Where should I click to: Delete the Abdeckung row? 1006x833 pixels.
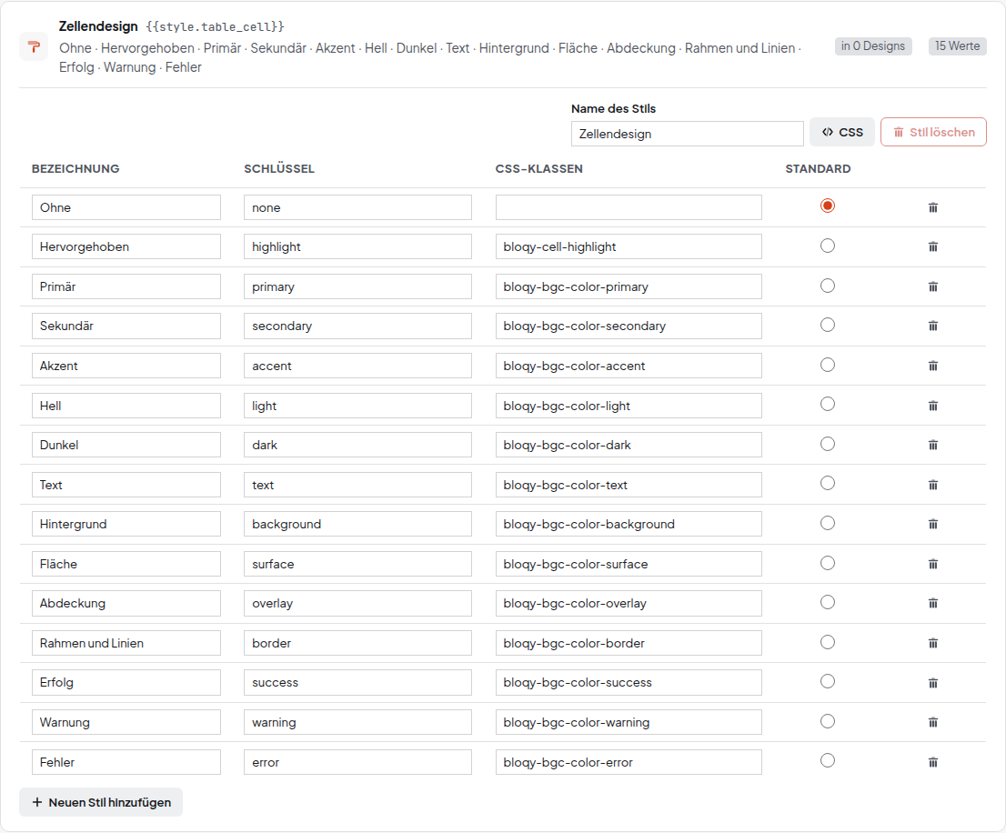click(x=933, y=604)
